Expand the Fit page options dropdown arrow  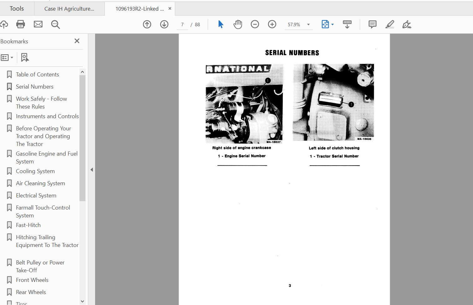(333, 24)
